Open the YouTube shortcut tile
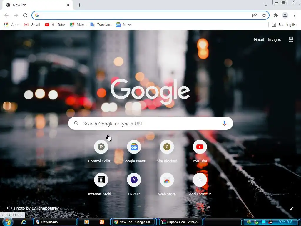This screenshot has height=226, width=301. pyautogui.click(x=200, y=152)
